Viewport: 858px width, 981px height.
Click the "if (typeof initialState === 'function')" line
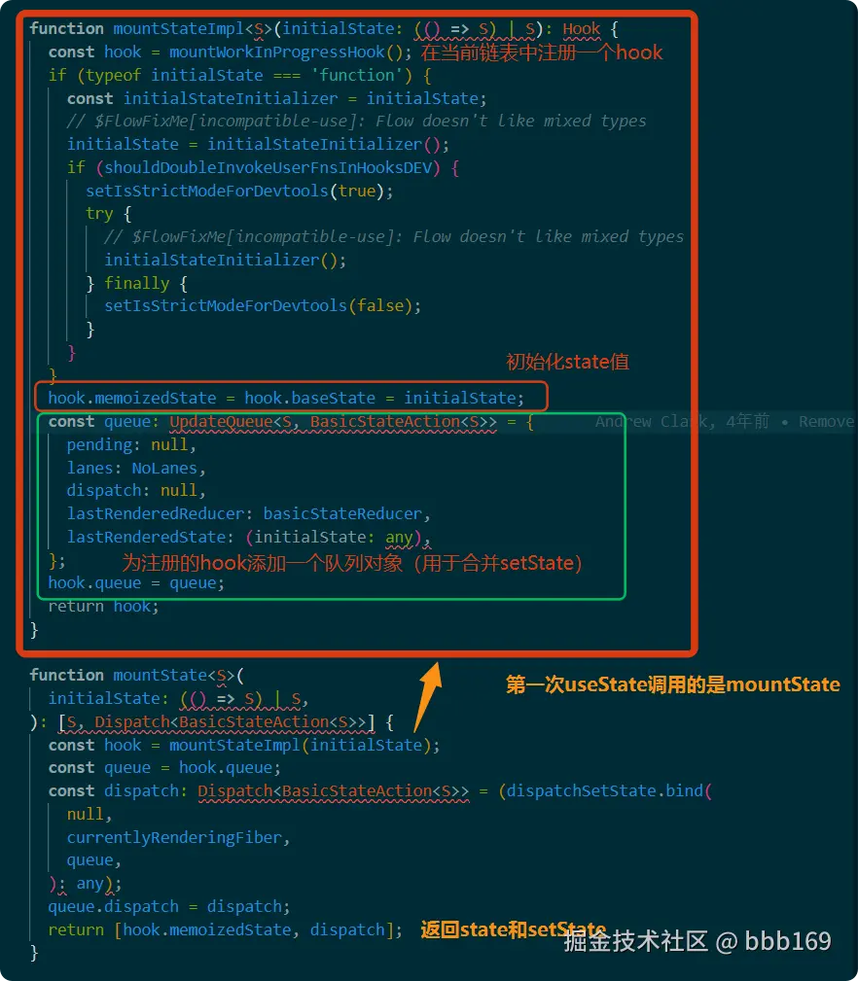239,75
